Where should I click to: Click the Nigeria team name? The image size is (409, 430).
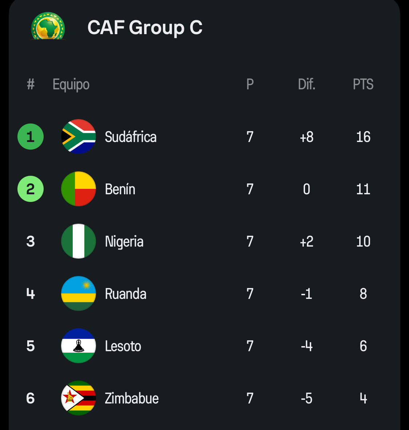124,242
